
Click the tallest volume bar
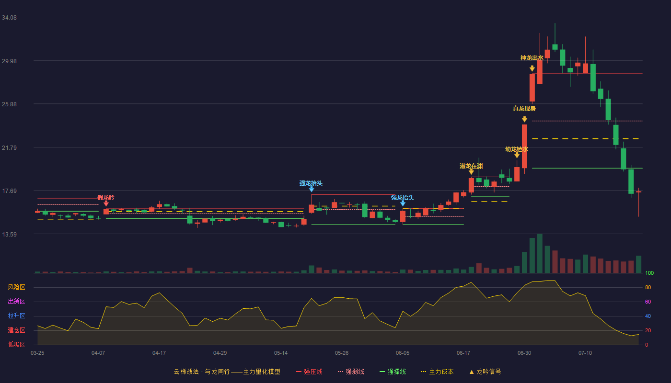tap(540, 253)
